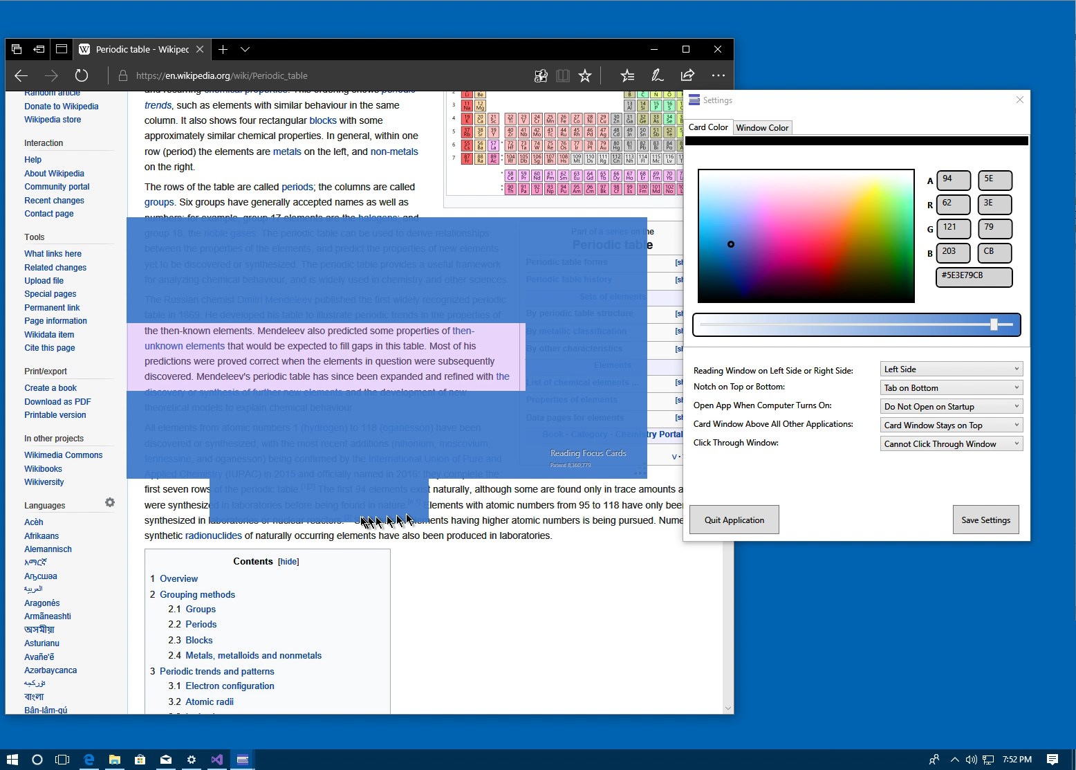Click Quit Application in Settings

pos(734,520)
